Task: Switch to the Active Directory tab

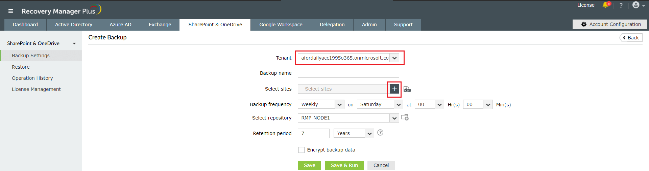Action: (74, 25)
